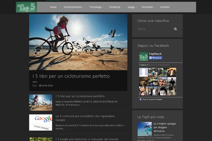Click the 'Seguici su Facebook' heading
Screen dimensions: 212x141
click(153, 45)
